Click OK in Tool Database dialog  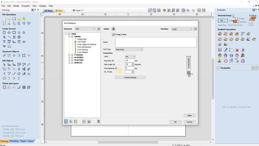175,122
